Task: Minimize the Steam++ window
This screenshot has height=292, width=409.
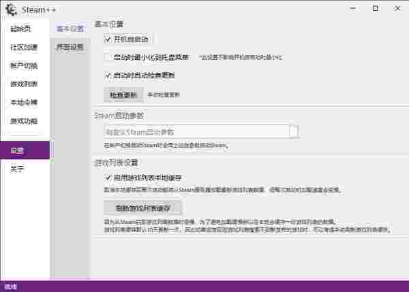Action: (353, 8)
